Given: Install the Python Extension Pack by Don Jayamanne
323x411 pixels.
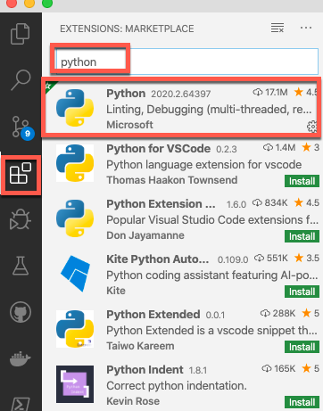Looking at the screenshot, I should (x=302, y=236).
